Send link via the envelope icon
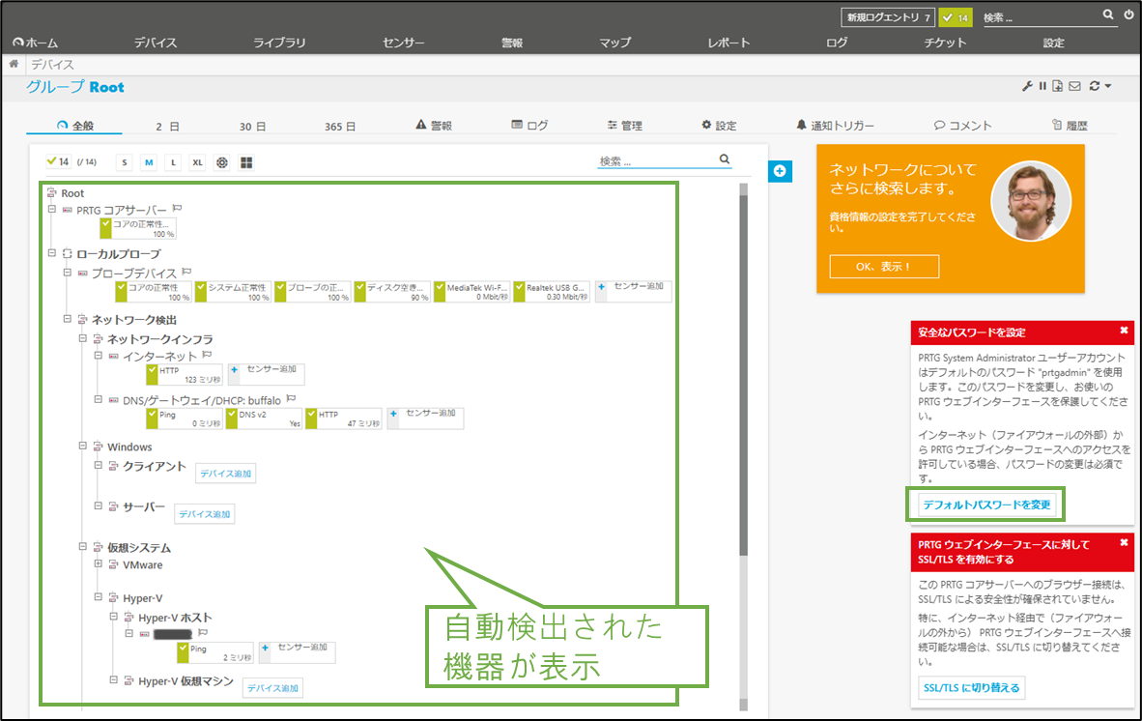Image resolution: width=1142 pixels, height=721 pixels. pyautogui.click(x=1074, y=85)
